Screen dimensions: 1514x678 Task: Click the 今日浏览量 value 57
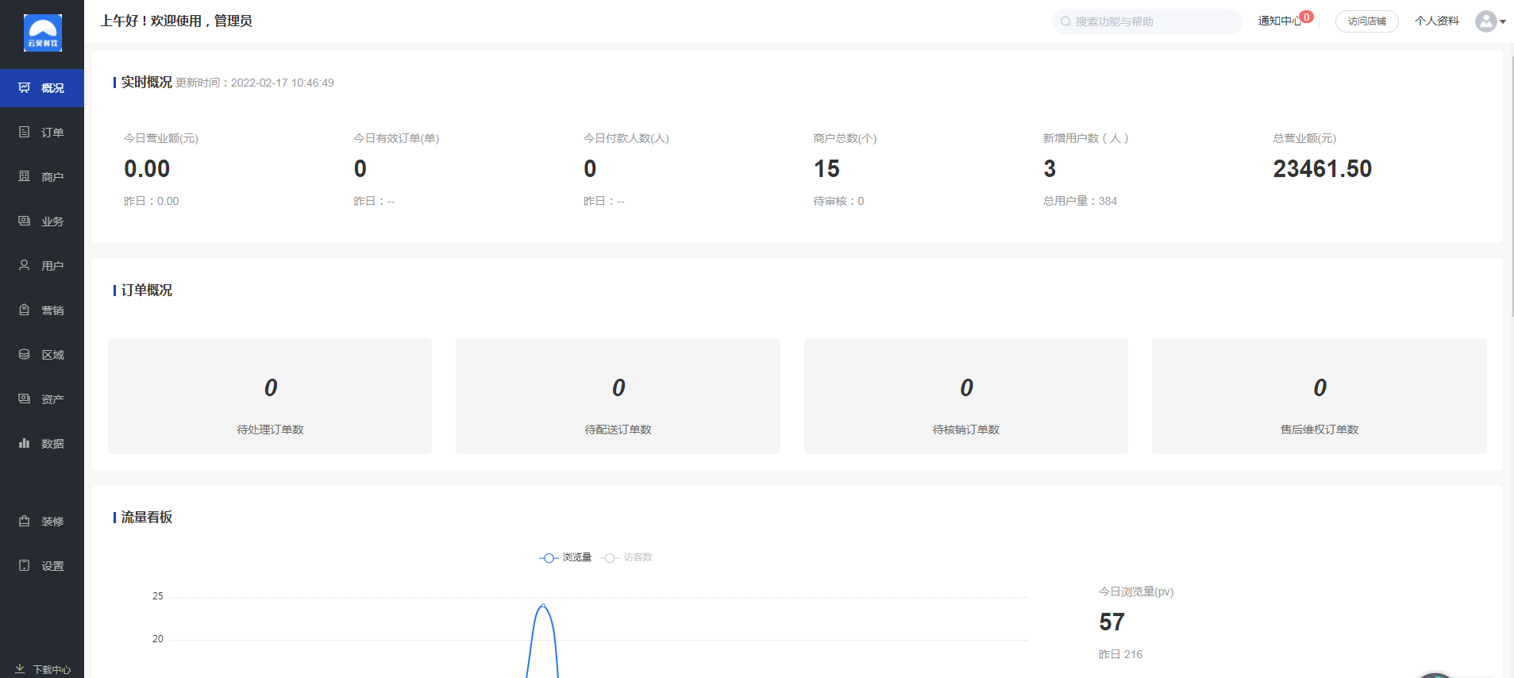click(x=1111, y=622)
